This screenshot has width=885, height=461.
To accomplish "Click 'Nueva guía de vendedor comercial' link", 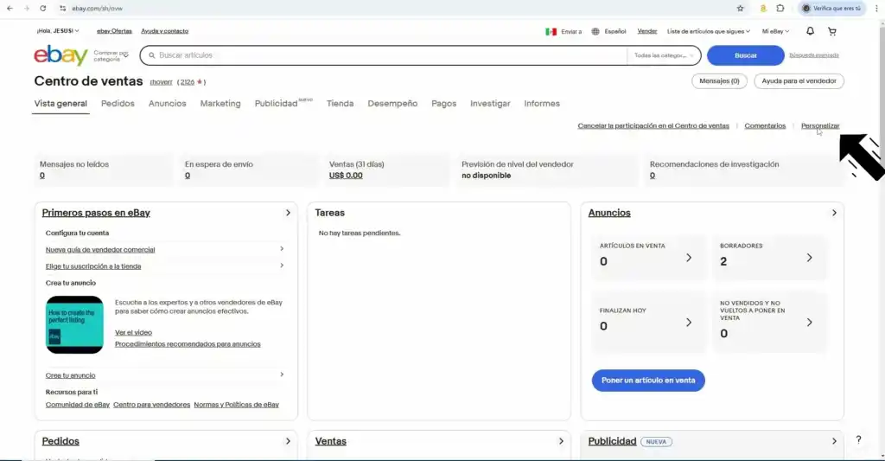I will tap(100, 250).
